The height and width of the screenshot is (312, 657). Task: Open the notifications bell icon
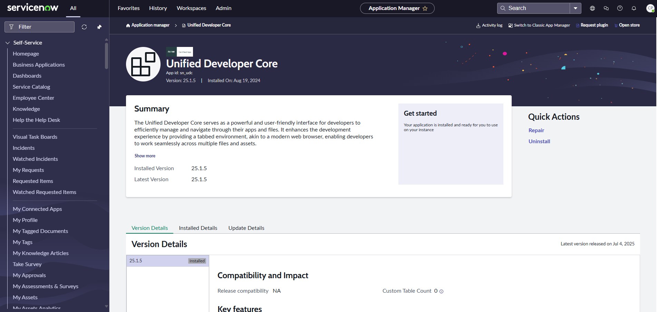tap(634, 8)
